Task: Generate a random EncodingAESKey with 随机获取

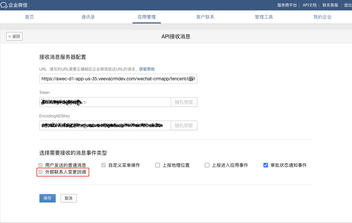Action: coord(184,125)
